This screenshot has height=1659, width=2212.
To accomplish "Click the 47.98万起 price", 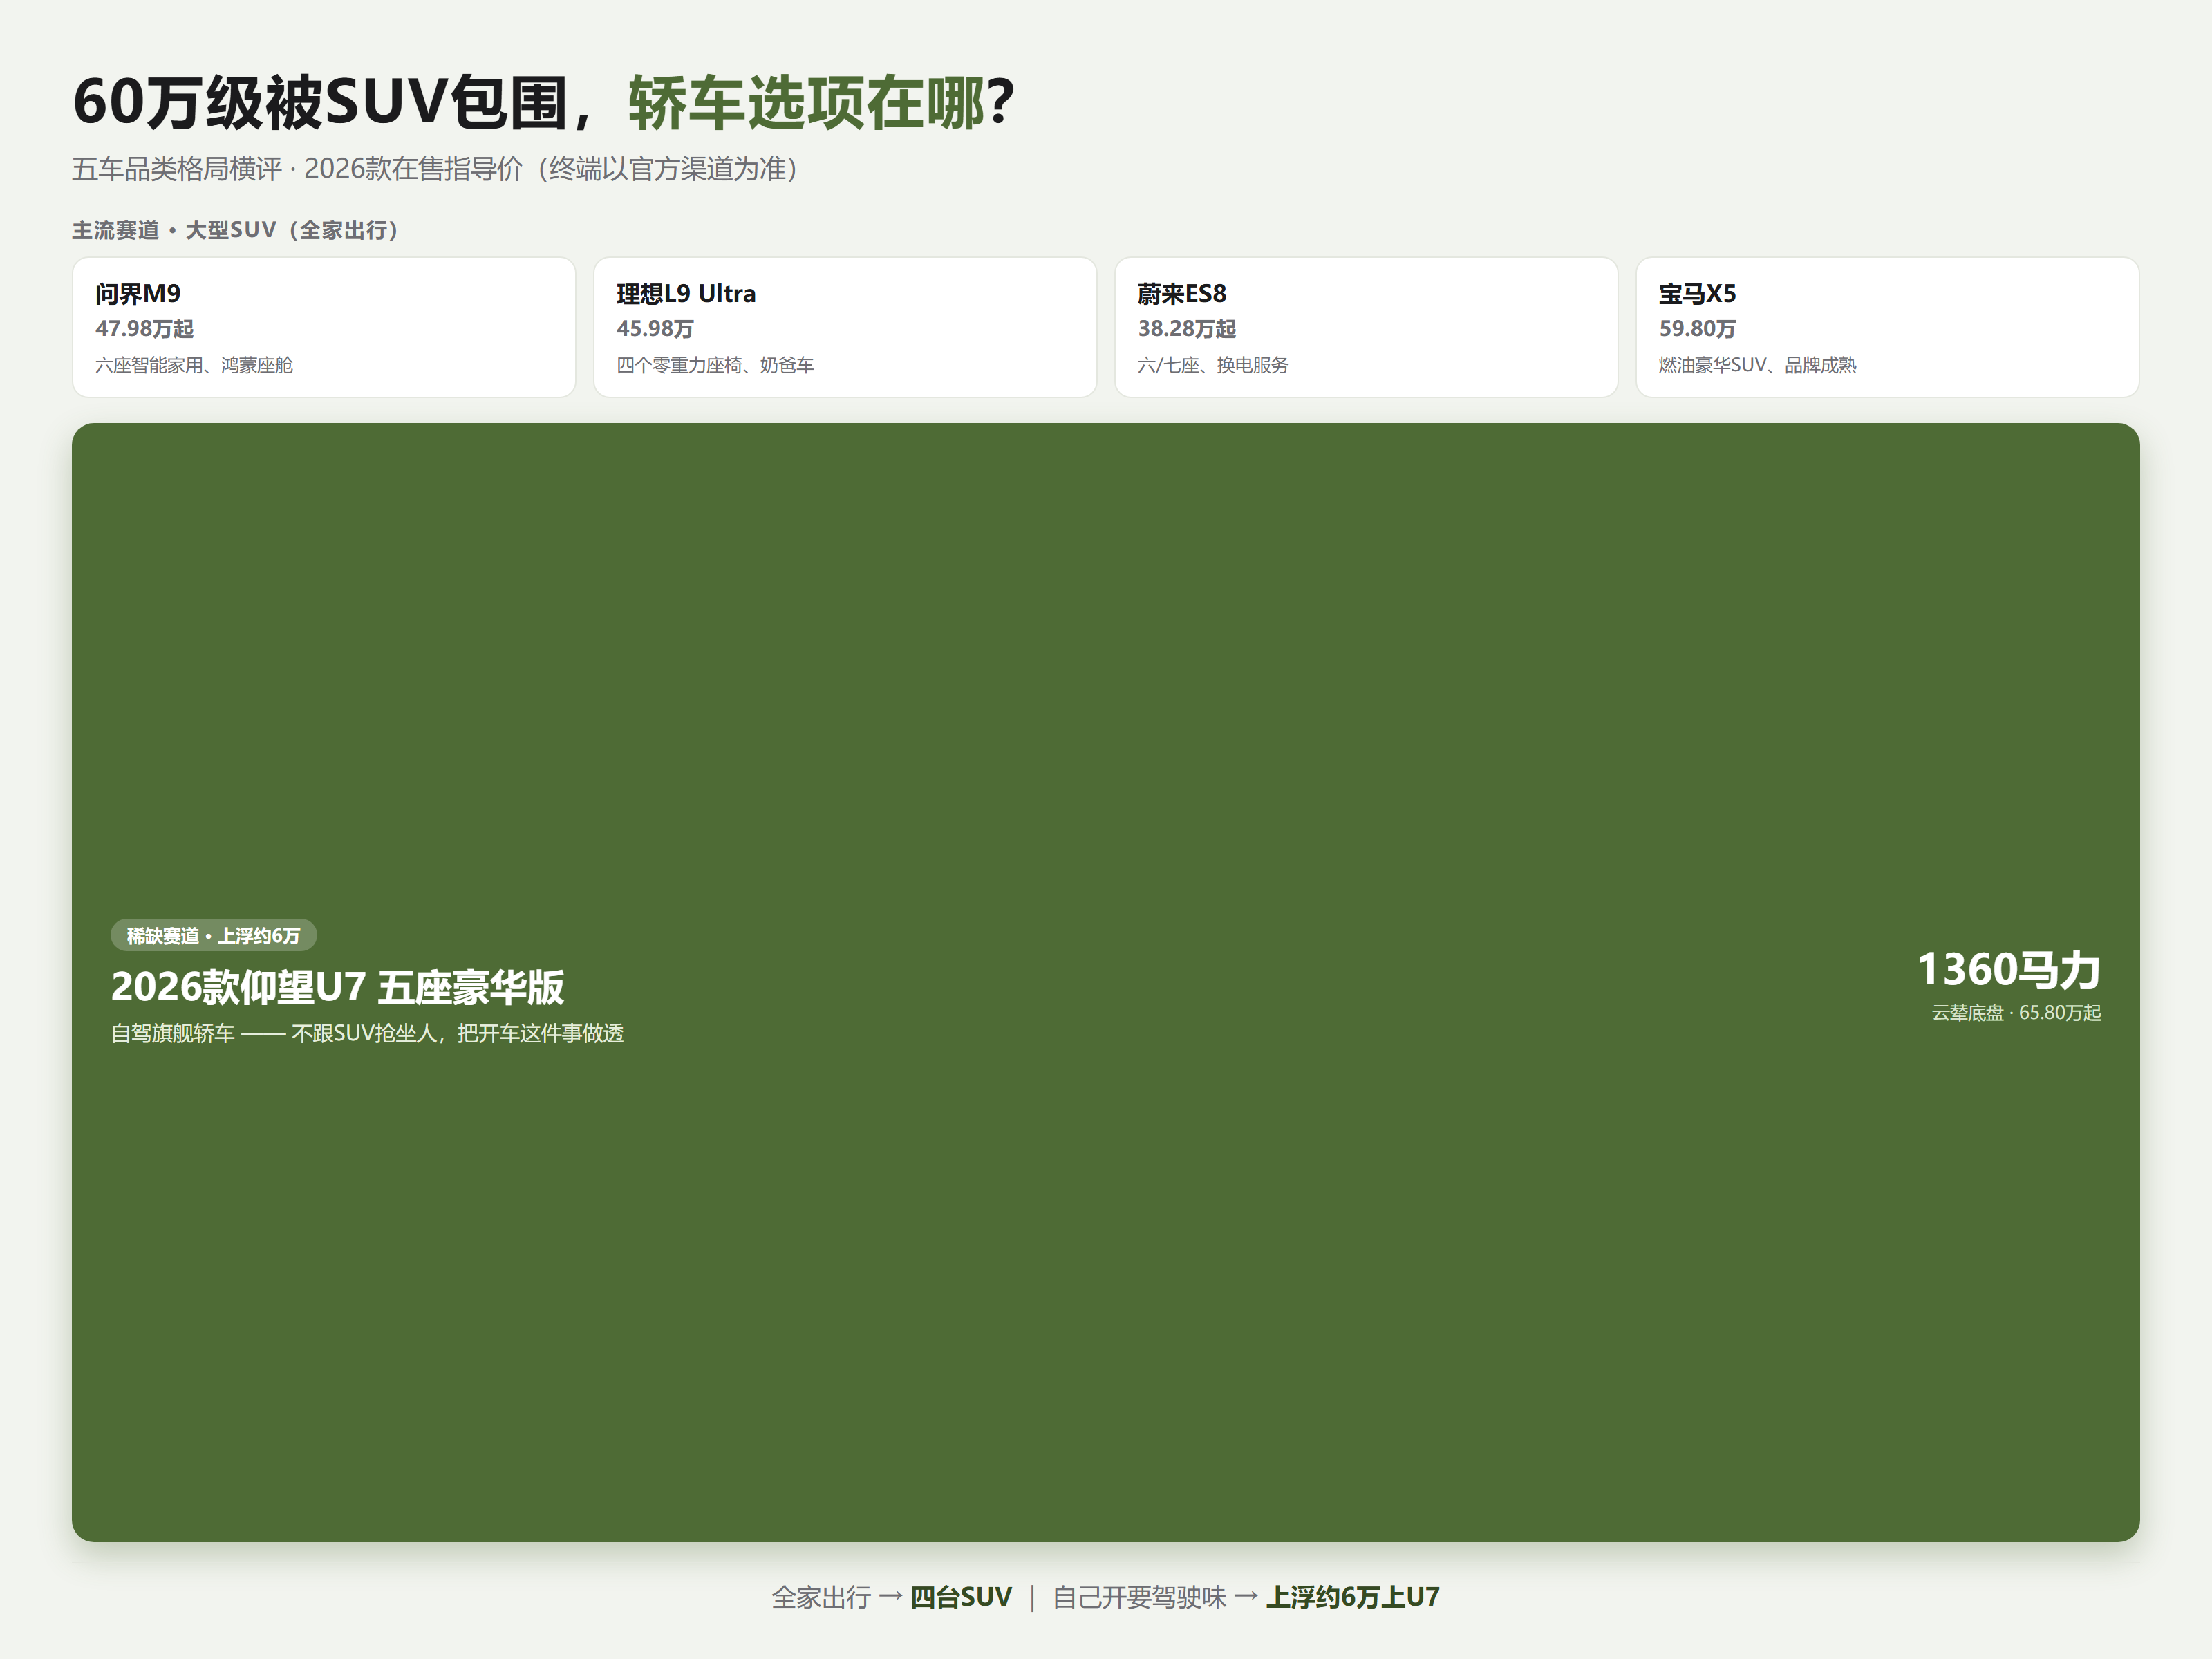I will (x=144, y=329).
